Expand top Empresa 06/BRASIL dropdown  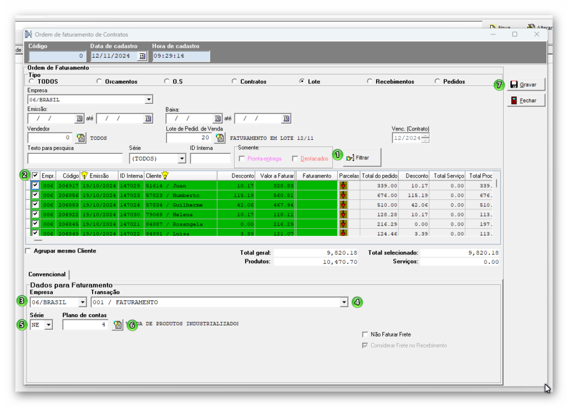[148, 99]
